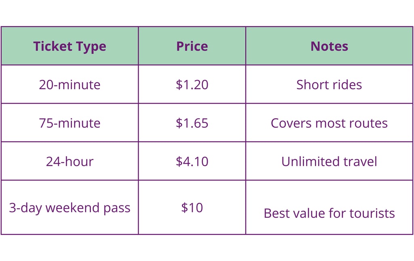414x261 pixels.
Task: Click the Notes column header
Action: (329, 46)
